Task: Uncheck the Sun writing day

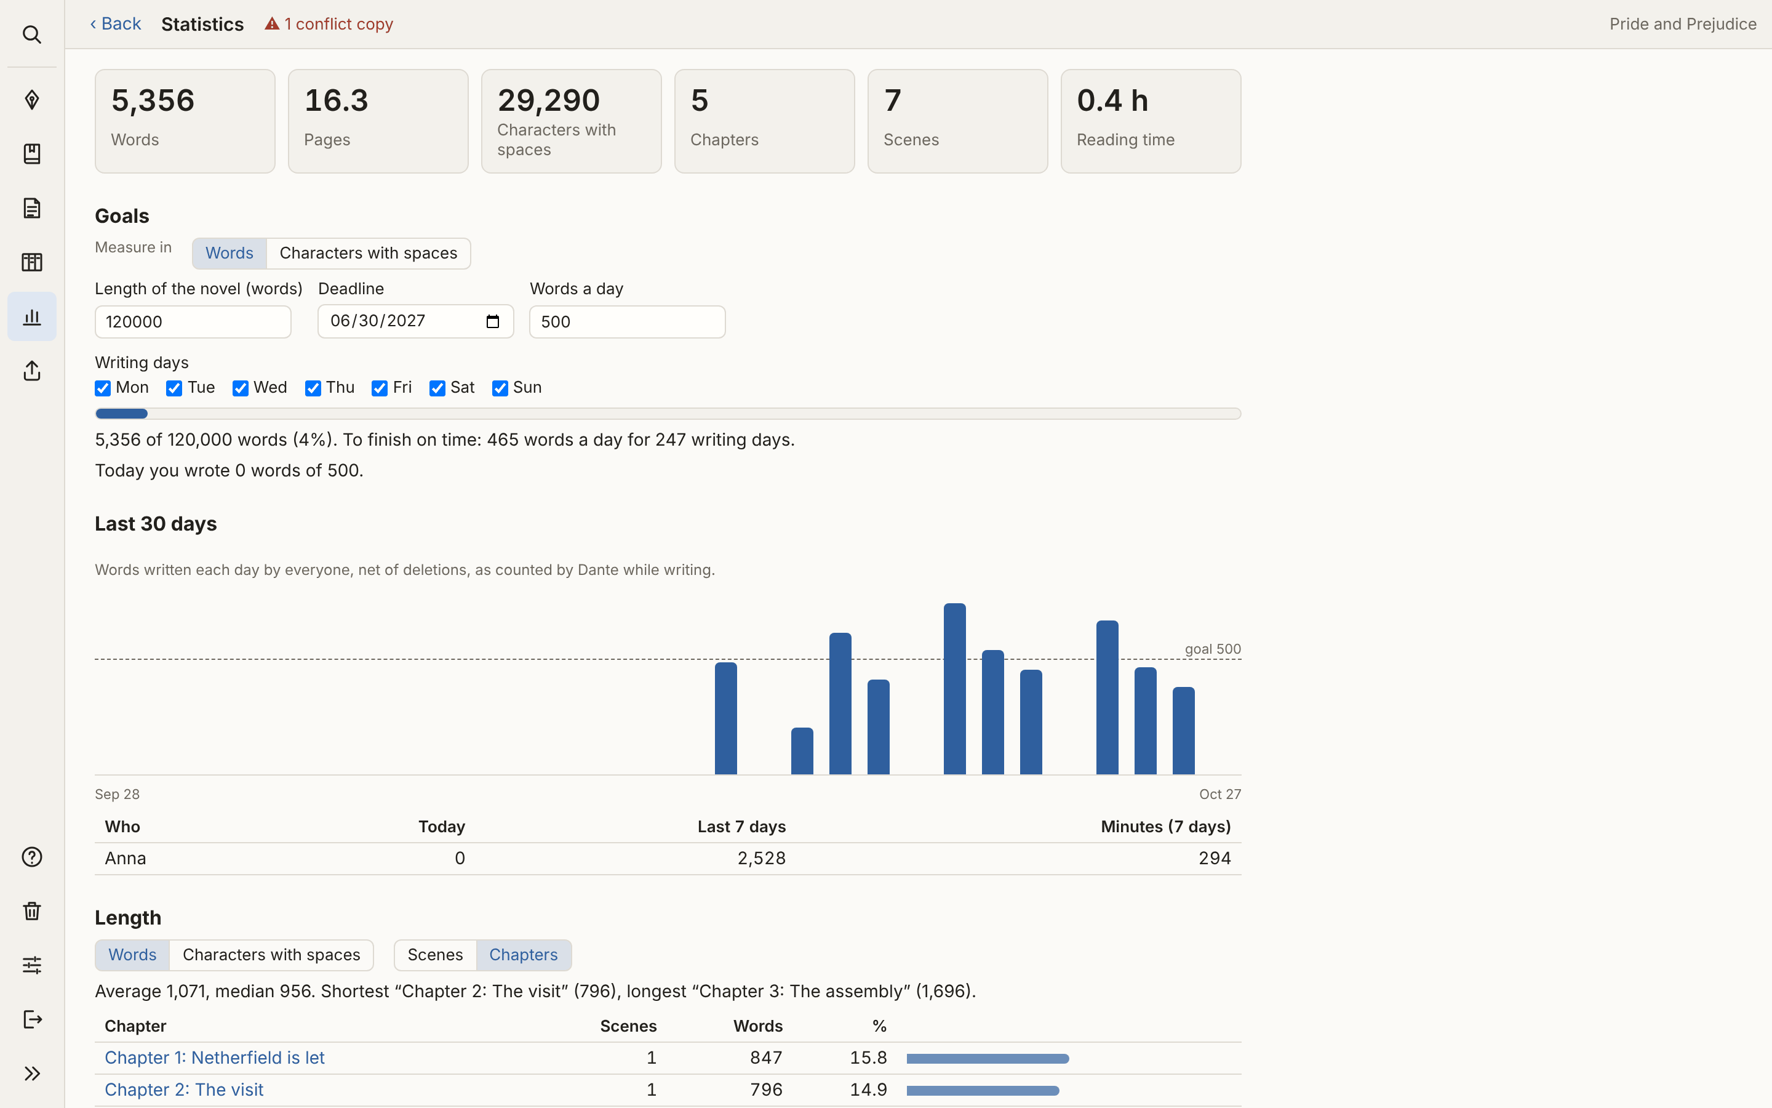Action: pos(500,388)
